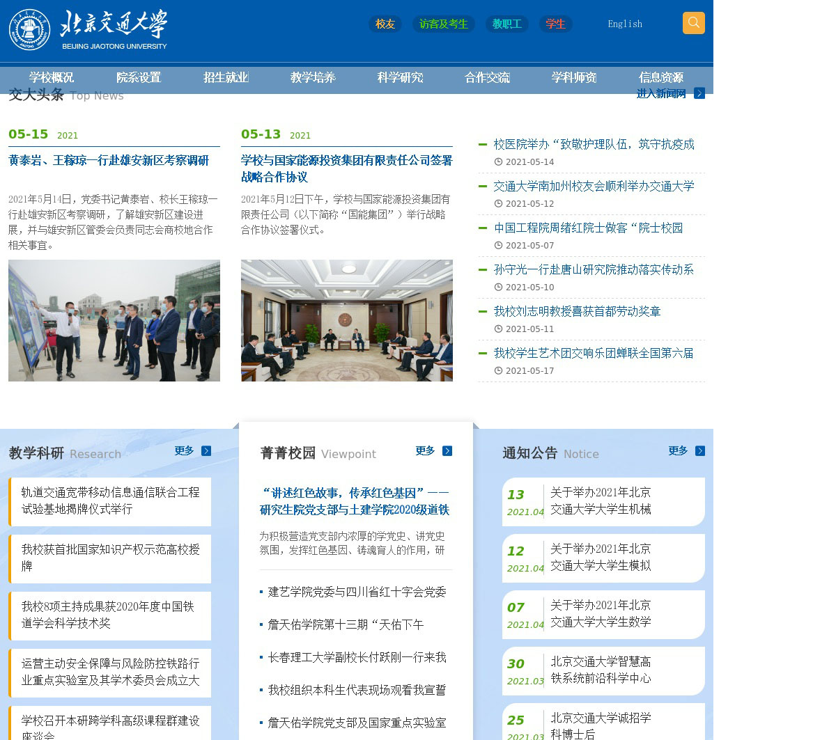Open campus item 詹天佑学院党支部及国家重点实验室
The image size is (836, 740).
coord(357,723)
